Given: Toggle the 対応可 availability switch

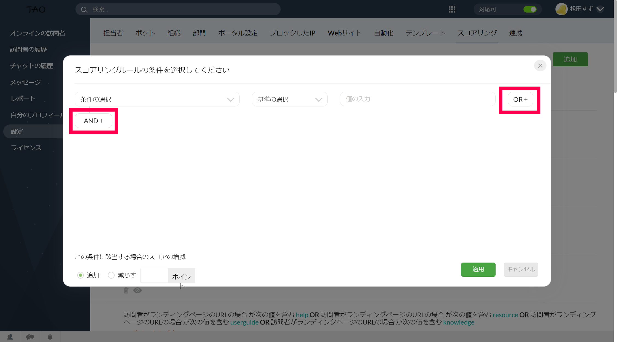Looking at the screenshot, I should coord(530,9).
